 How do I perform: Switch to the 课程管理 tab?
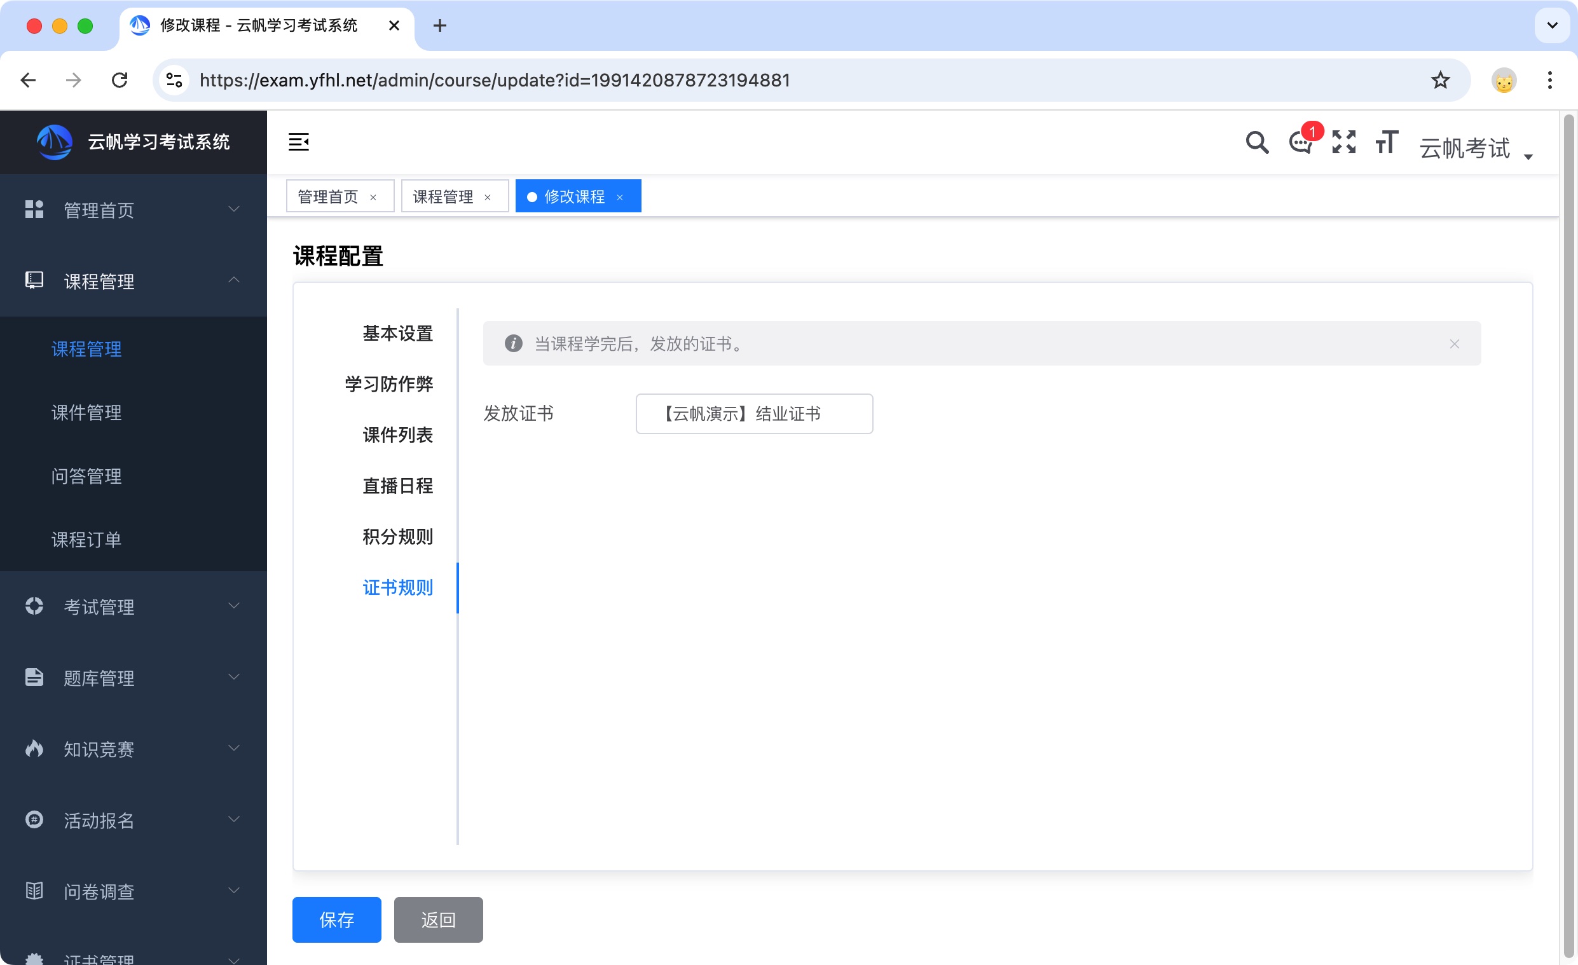[444, 196]
